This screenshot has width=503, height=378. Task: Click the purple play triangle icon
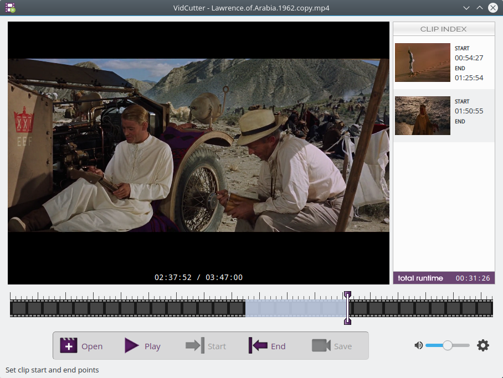pyautogui.click(x=131, y=345)
